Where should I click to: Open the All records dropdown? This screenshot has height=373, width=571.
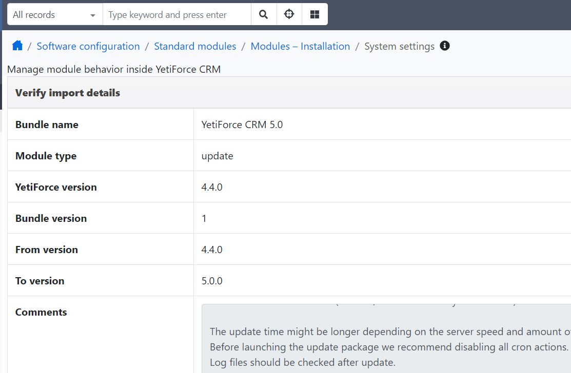(x=55, y=14)
